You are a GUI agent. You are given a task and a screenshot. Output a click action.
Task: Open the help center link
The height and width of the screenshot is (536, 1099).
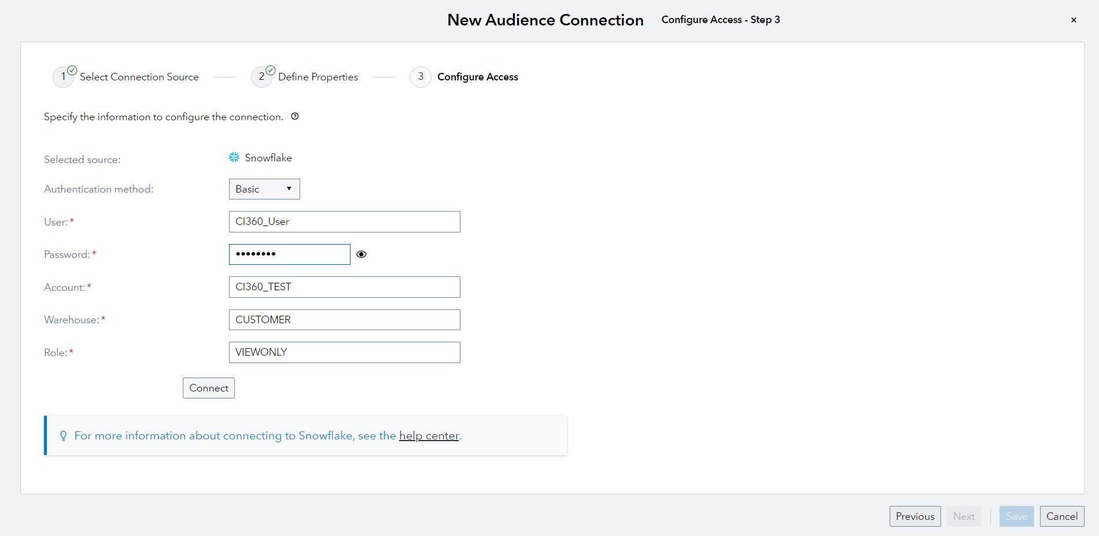[x=429, y=435]
